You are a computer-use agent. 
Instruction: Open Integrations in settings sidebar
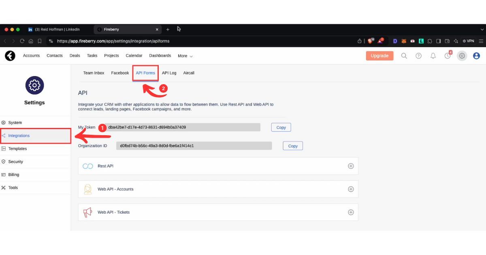point(35,136)
